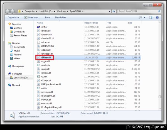Select Homegroup in the sidebar
167x130 pixels.
pyautogui.click(x=18, y=66)
